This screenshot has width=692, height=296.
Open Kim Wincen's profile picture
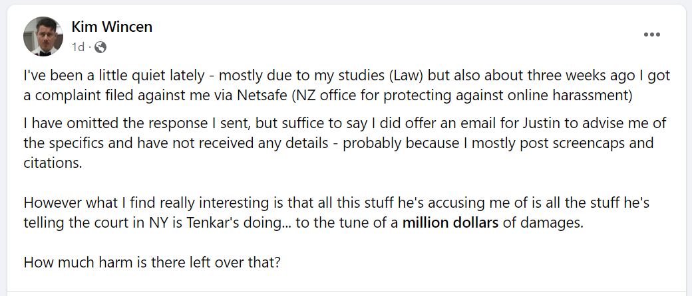[x=43, y=37]
